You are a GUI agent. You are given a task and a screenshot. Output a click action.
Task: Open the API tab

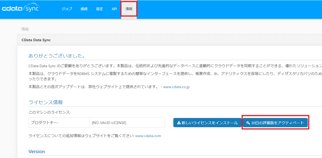(x=114, y=9)
